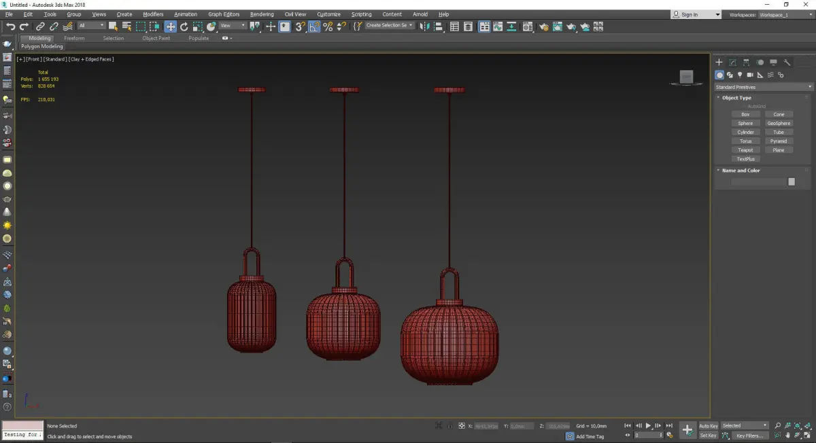Image resolution: width=816 pixels, height=443 pixels.
Task: Open the reference coordinate View dropdown
Action: [233, 26]
